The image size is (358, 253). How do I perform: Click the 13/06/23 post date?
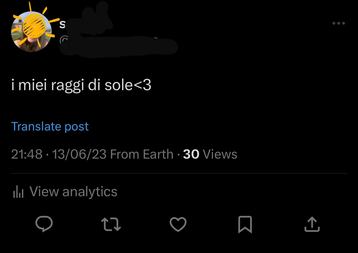79,154
